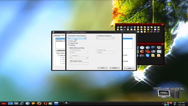
Task: Tick the Detect HAL checkbox
Action: [x=69, y=43]
